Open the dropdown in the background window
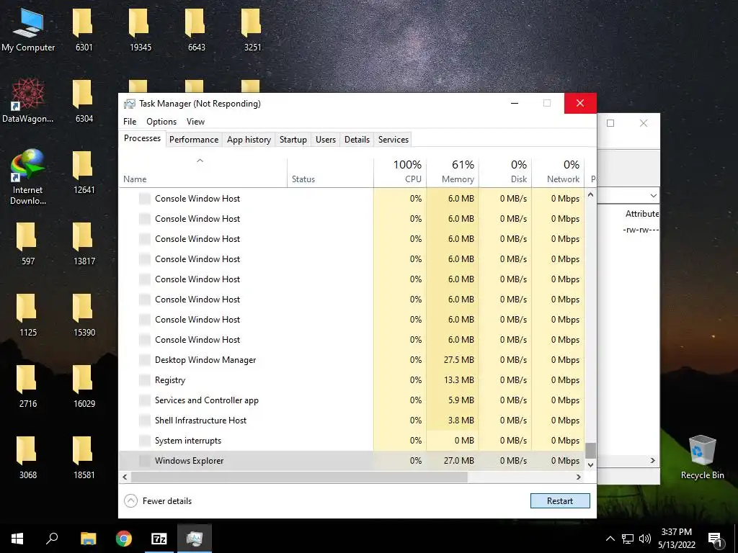This screenshot has height=553, width=738. pos(653,195)
